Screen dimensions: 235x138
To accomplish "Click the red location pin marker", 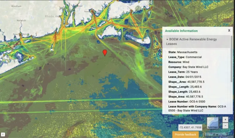I will (105, 53).
